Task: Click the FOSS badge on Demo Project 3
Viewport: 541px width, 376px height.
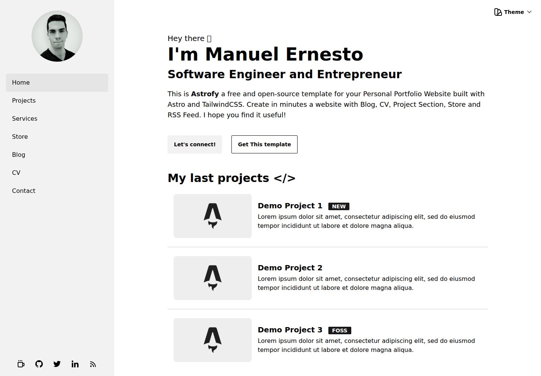Action: (340, 331)
